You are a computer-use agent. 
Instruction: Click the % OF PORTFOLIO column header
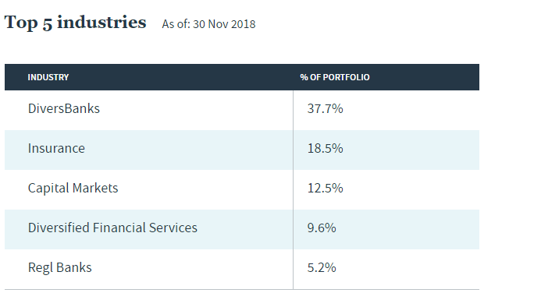click(335, 77)
